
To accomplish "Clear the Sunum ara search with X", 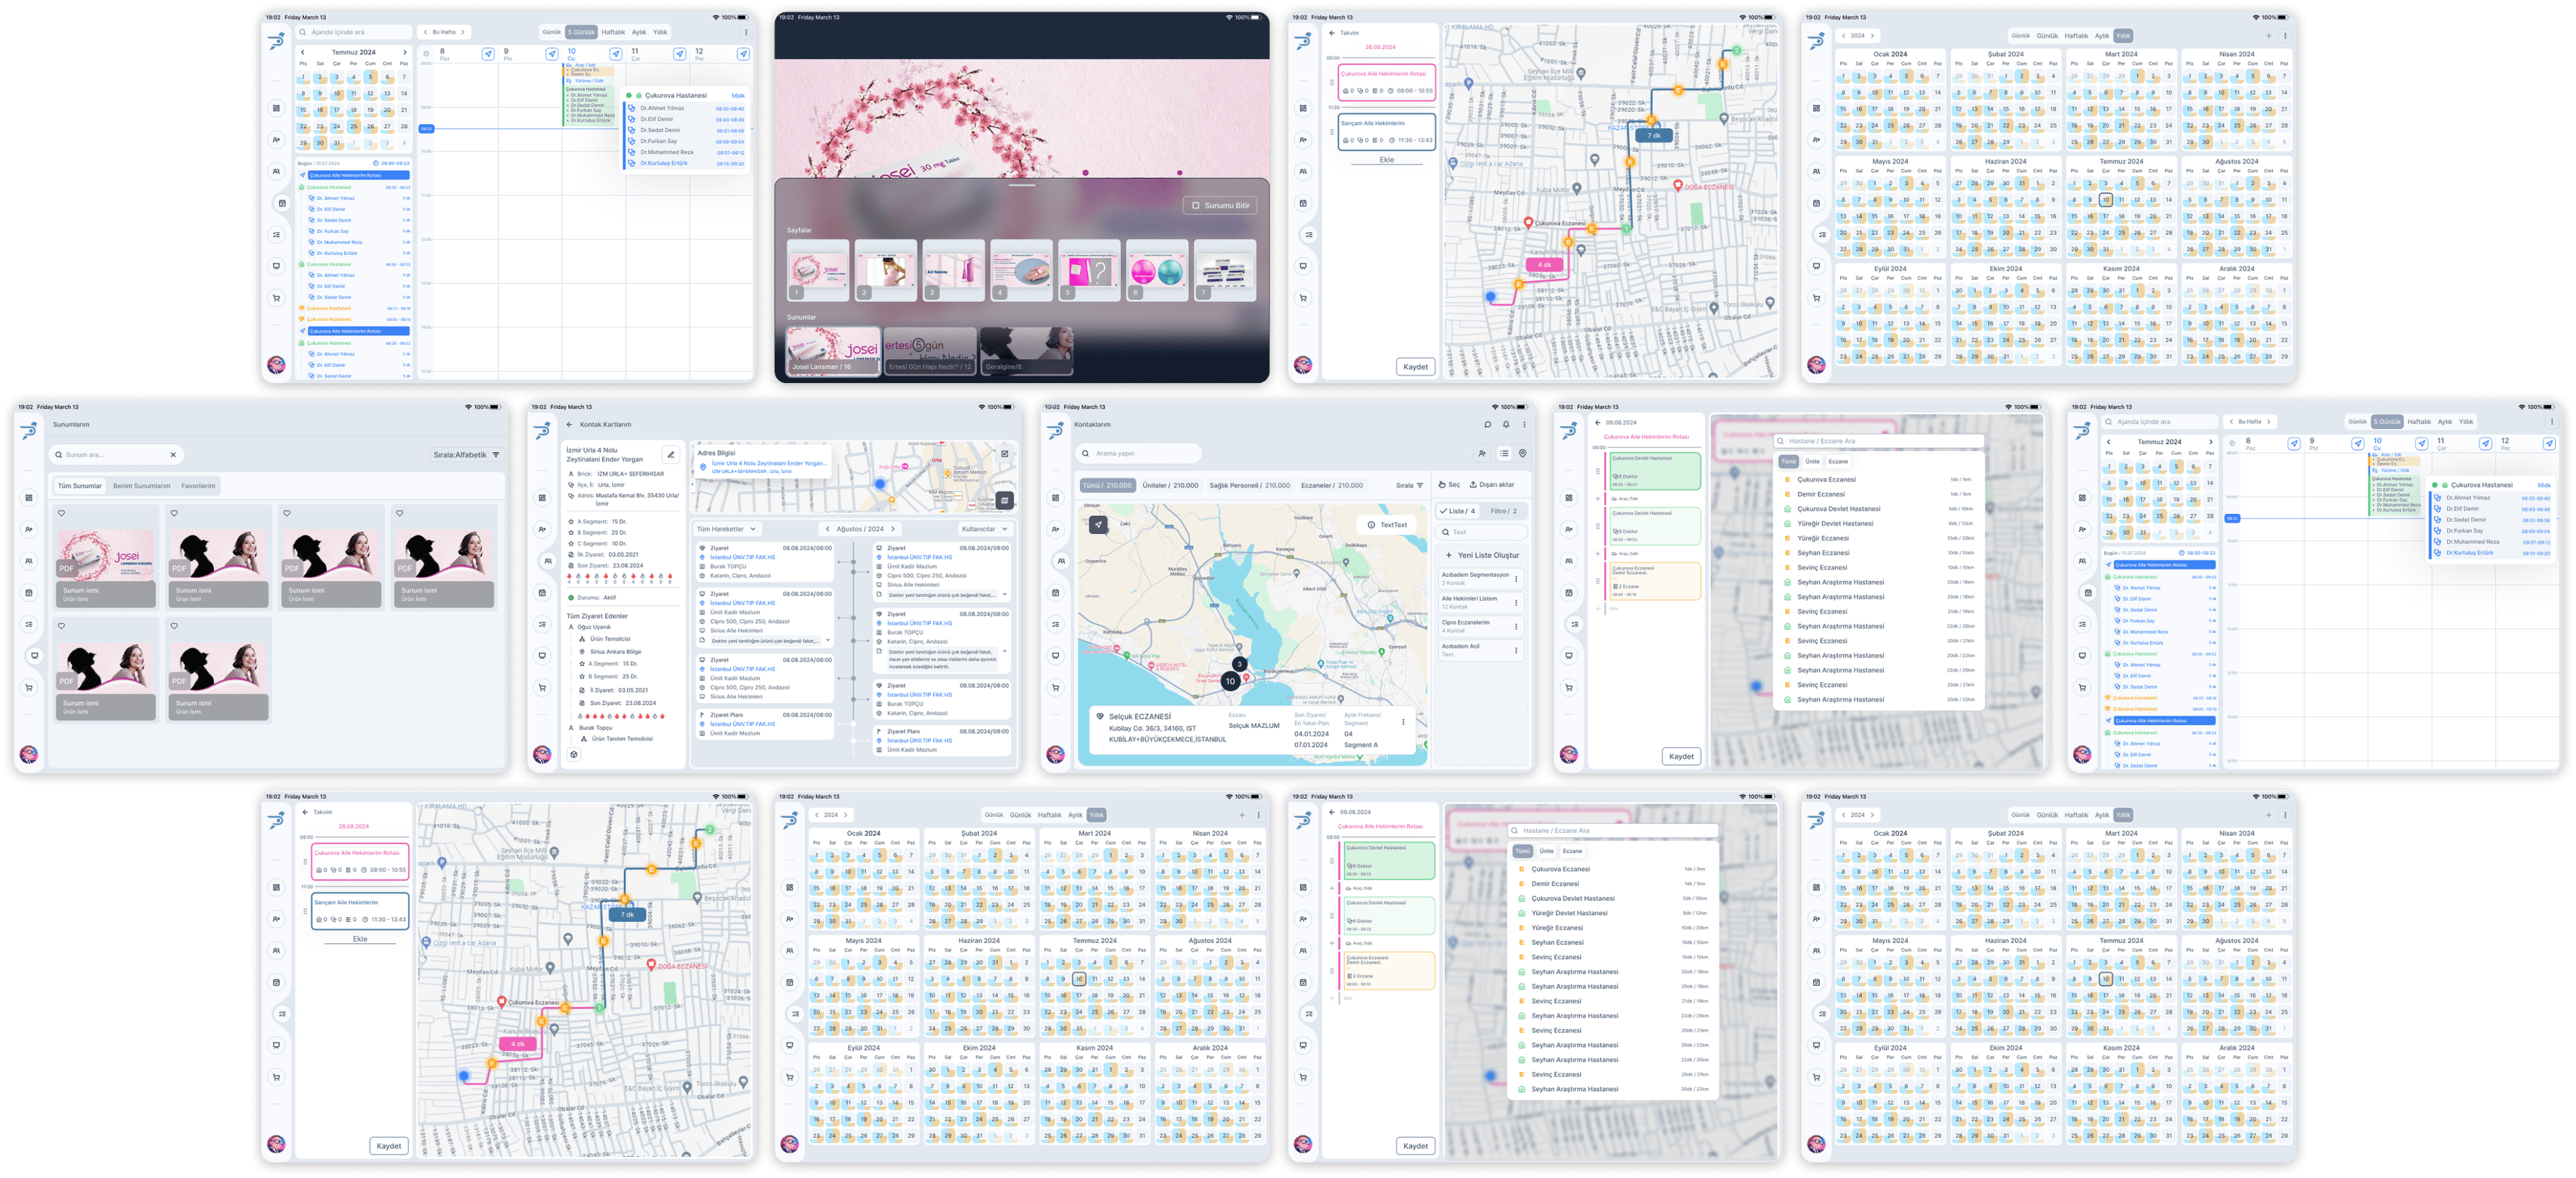I will tap(173, 455).
